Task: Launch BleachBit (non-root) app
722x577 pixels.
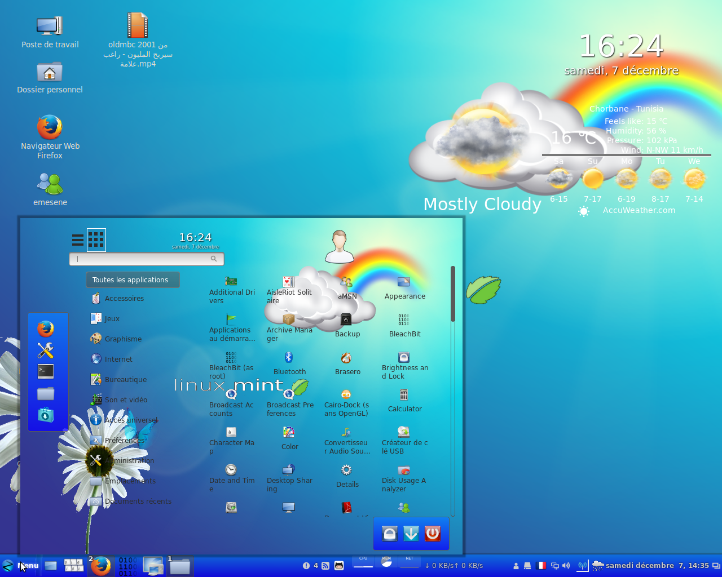Action: [x=405, y=326]
